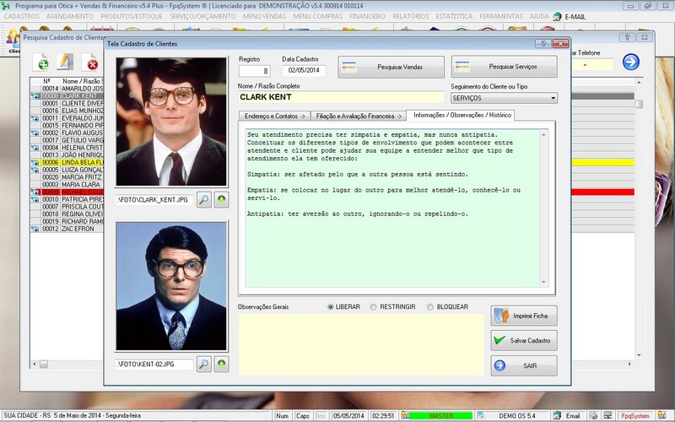
Task: Click Data Cadastro date field
Action: pyautogui.click(x=304, y=70)
